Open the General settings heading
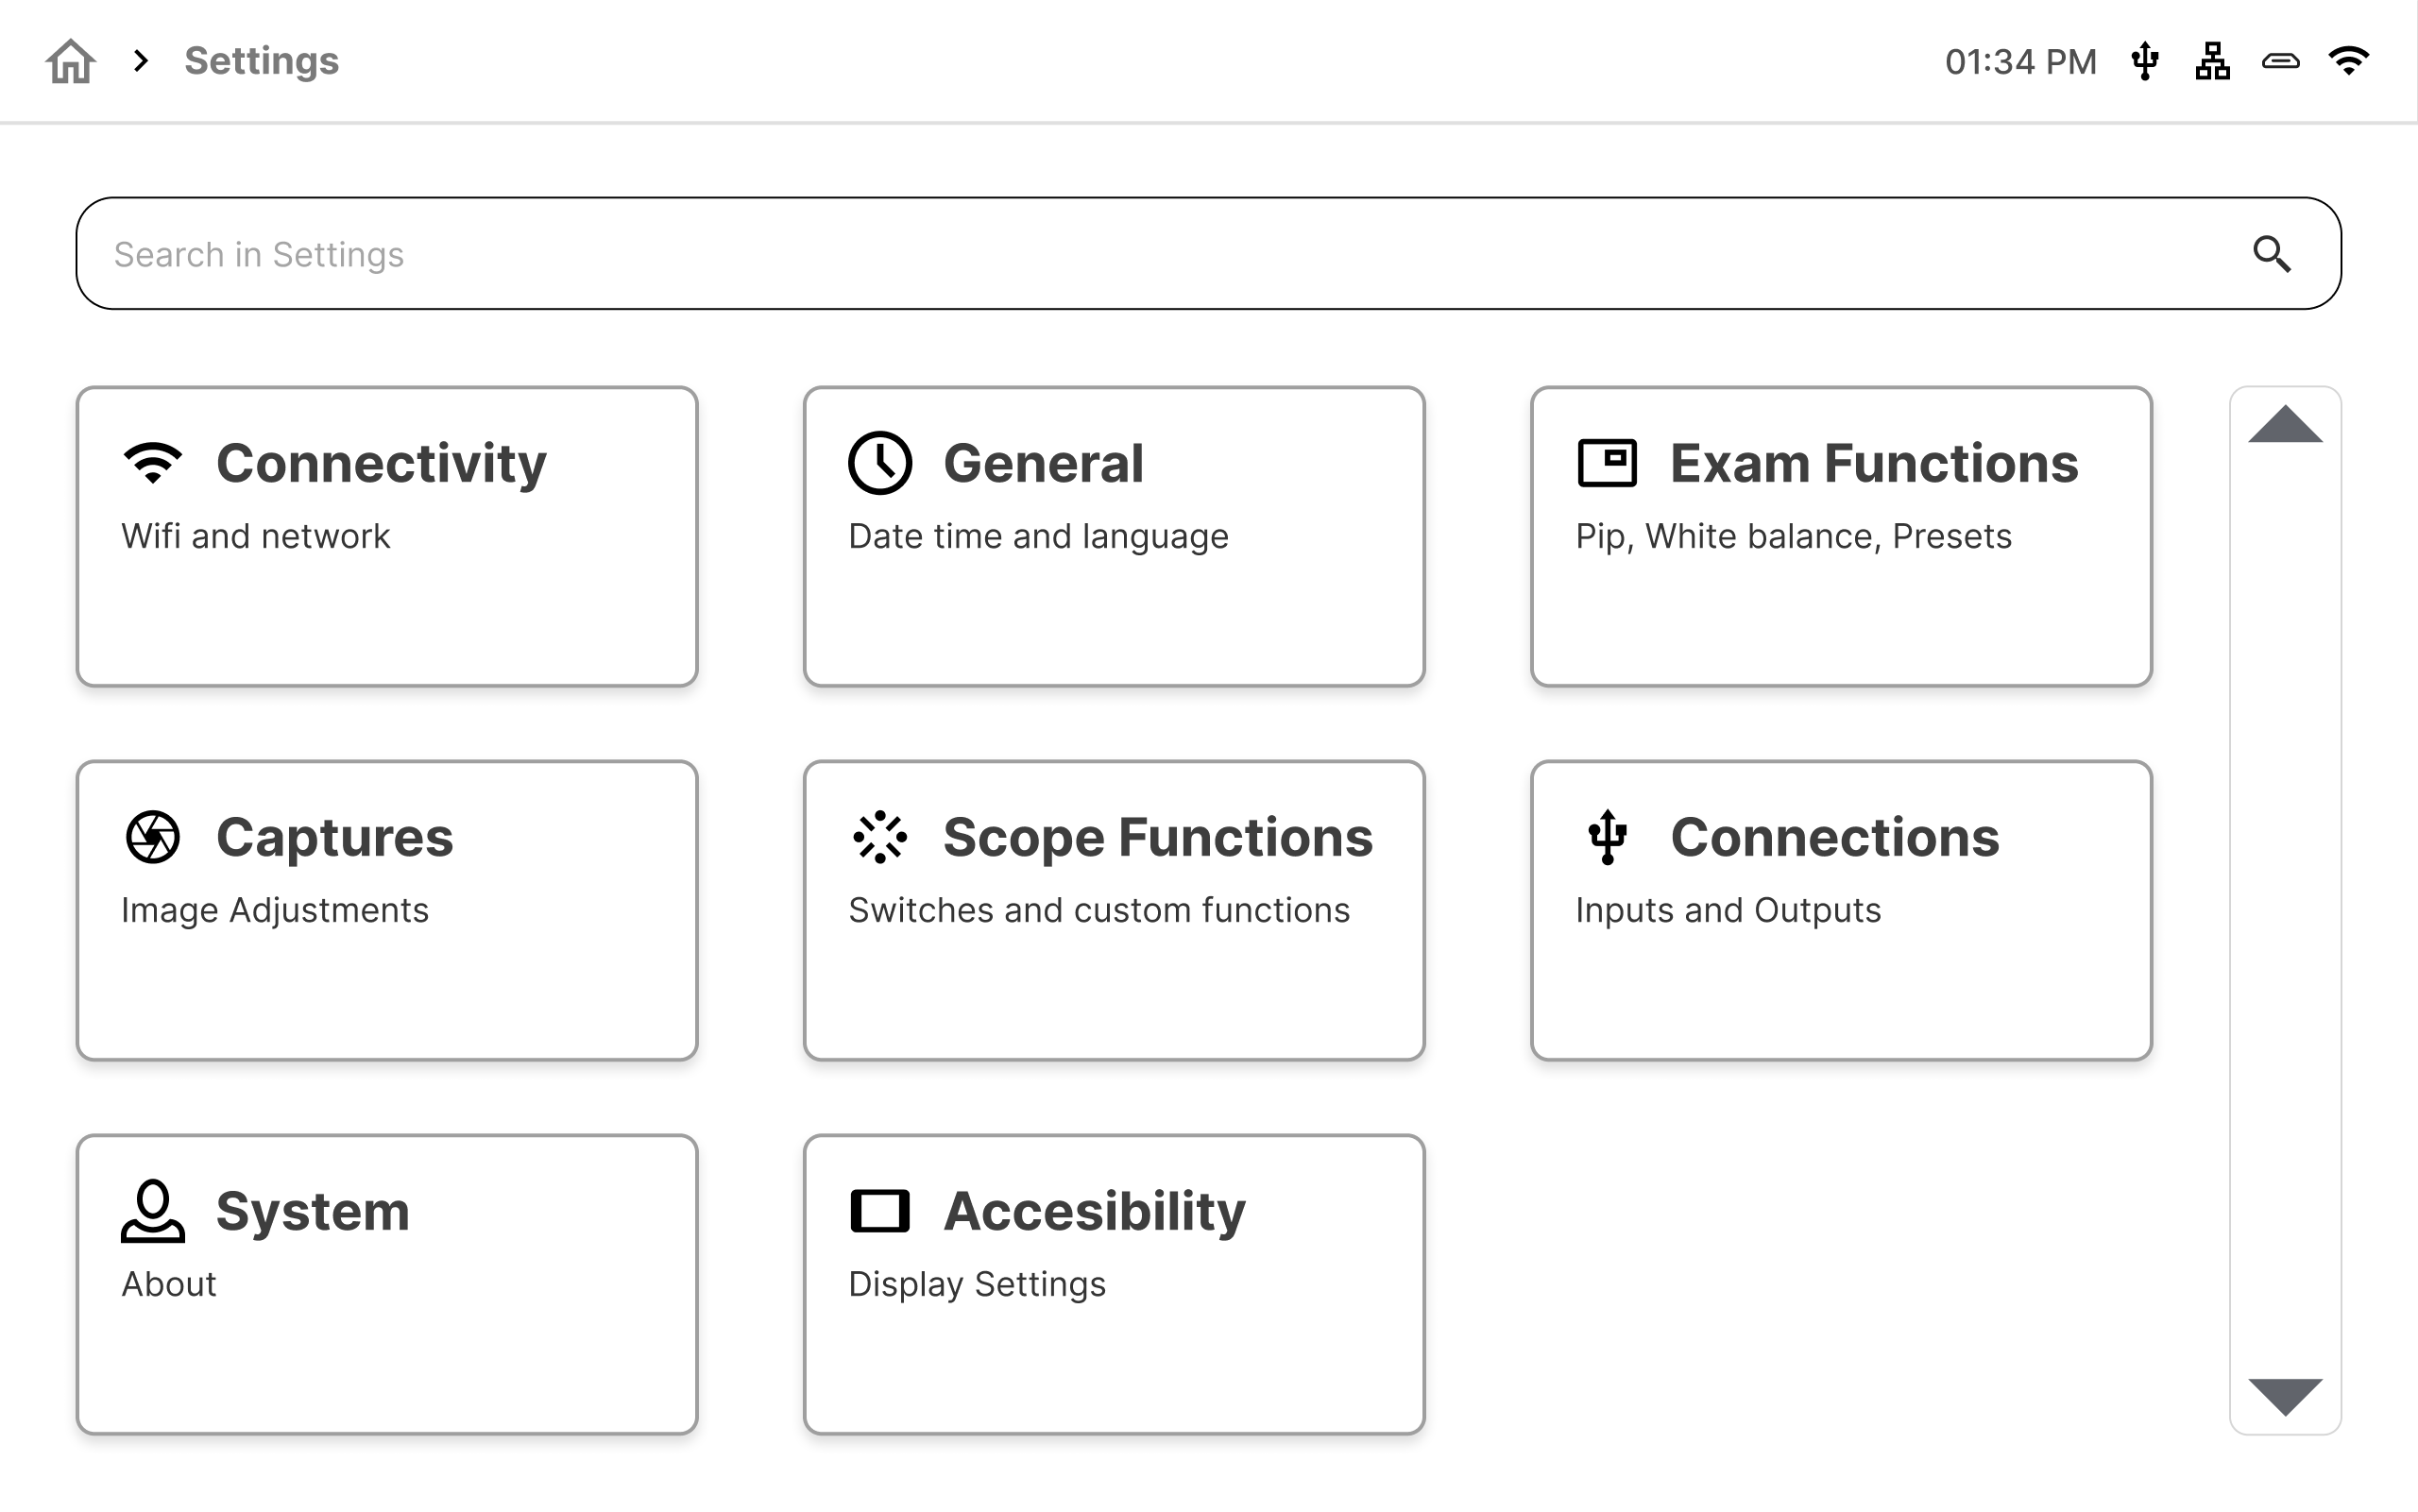 [1043, 463]
